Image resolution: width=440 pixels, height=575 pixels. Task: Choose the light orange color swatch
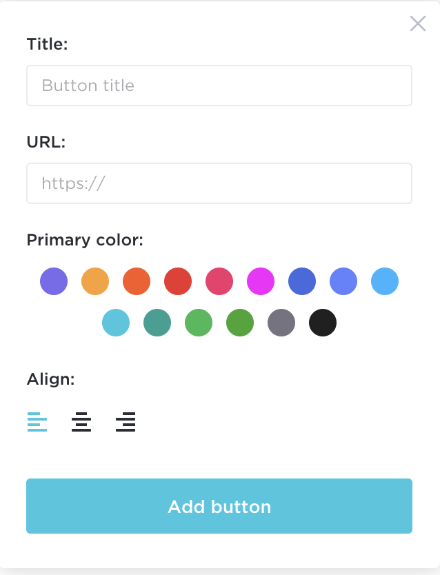pyautogui.click(x=95, y=281)
